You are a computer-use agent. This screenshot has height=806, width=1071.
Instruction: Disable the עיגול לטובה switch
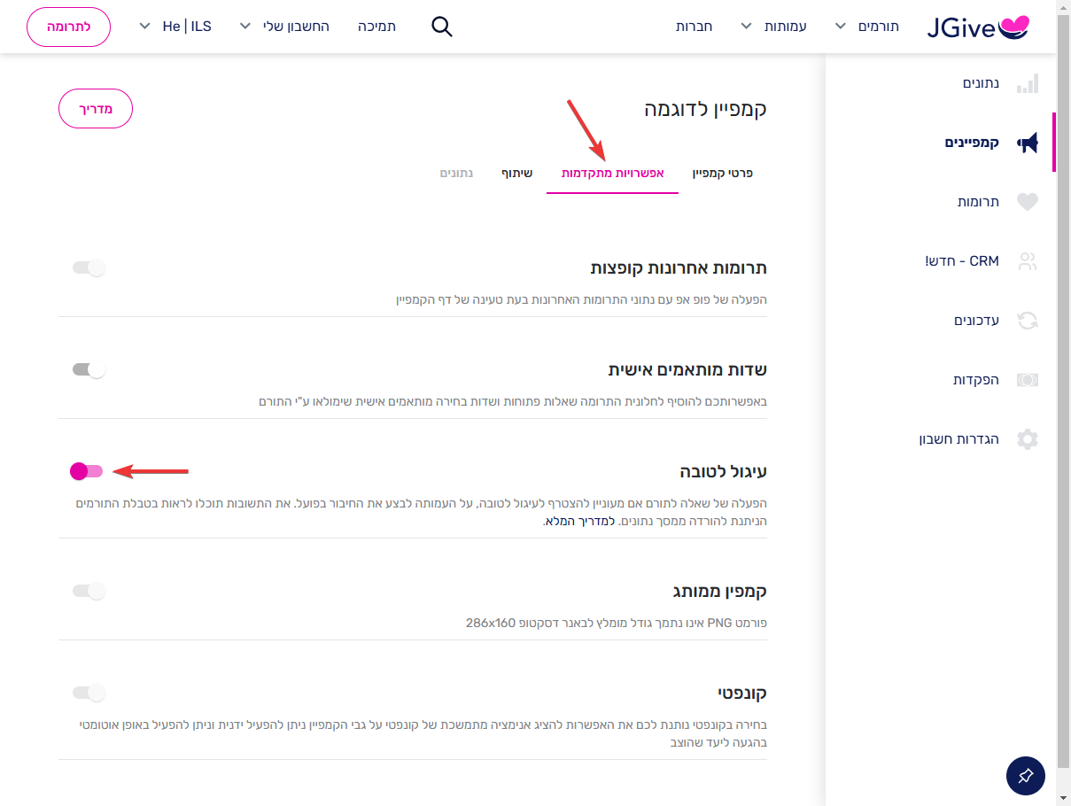tap(87, 471)
